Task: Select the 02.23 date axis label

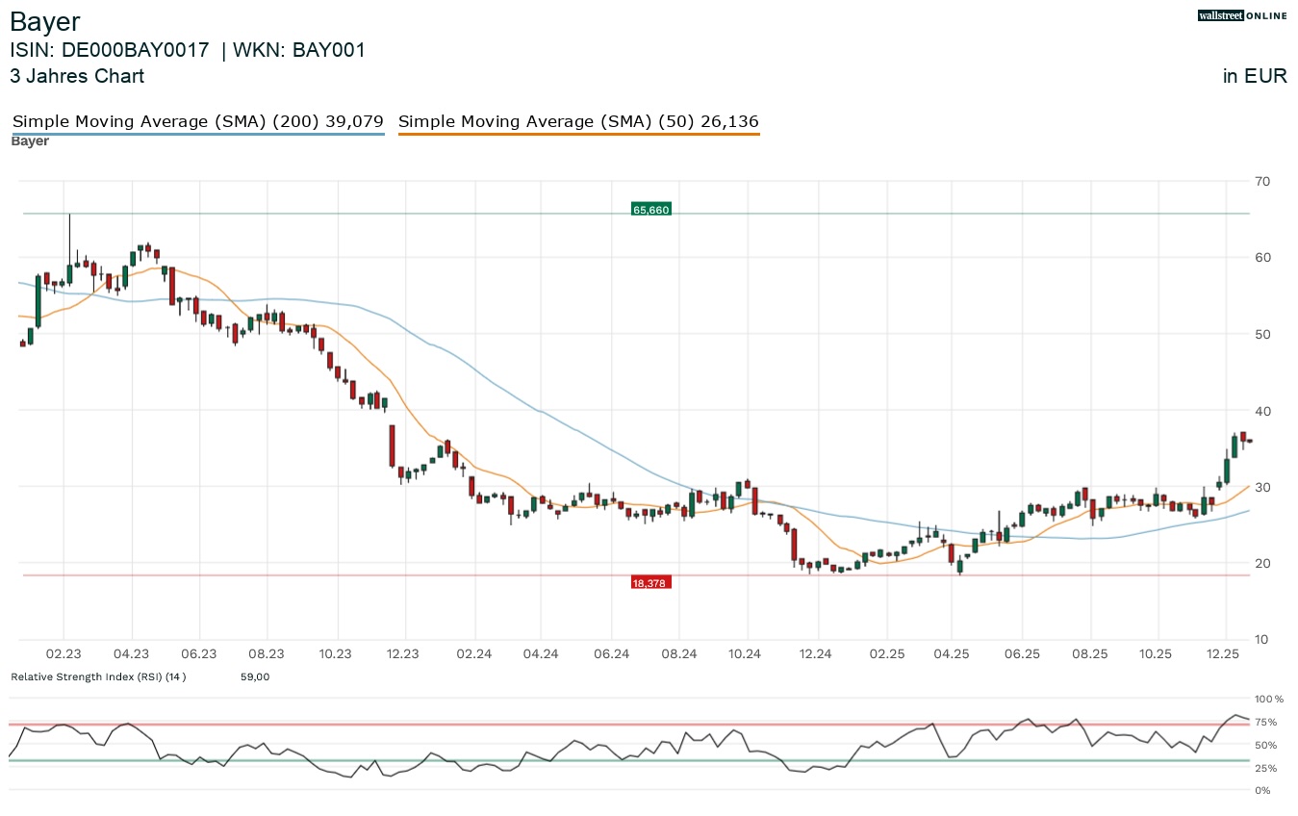Action: pyautogui.click(x=64, y=653)
